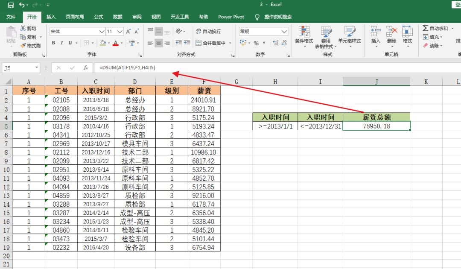The width and height of the screenshot is (461, 269).
Task: Apply the red font color
Action: point(116,43)
